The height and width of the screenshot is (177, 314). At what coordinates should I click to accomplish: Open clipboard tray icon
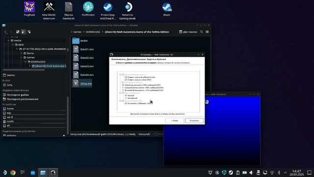coord(237,173)
